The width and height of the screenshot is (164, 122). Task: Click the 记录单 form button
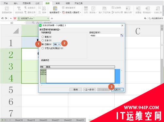[x=116, y=8]
